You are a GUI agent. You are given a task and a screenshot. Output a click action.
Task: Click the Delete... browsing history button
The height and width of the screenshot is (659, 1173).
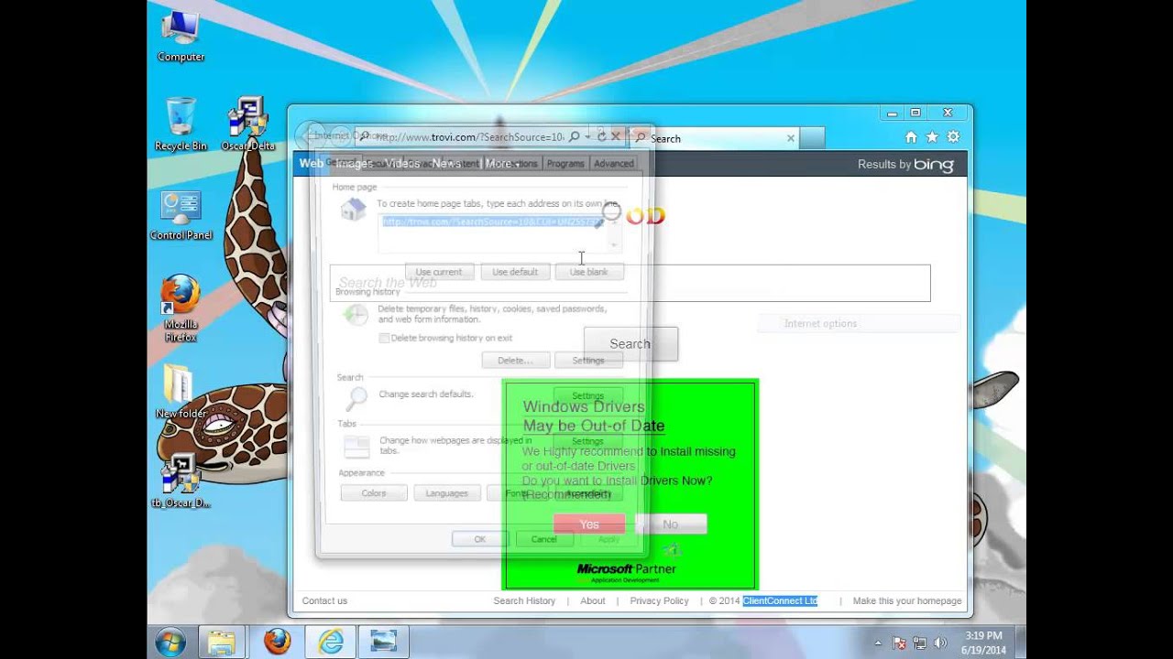click(x=515, y=361)
